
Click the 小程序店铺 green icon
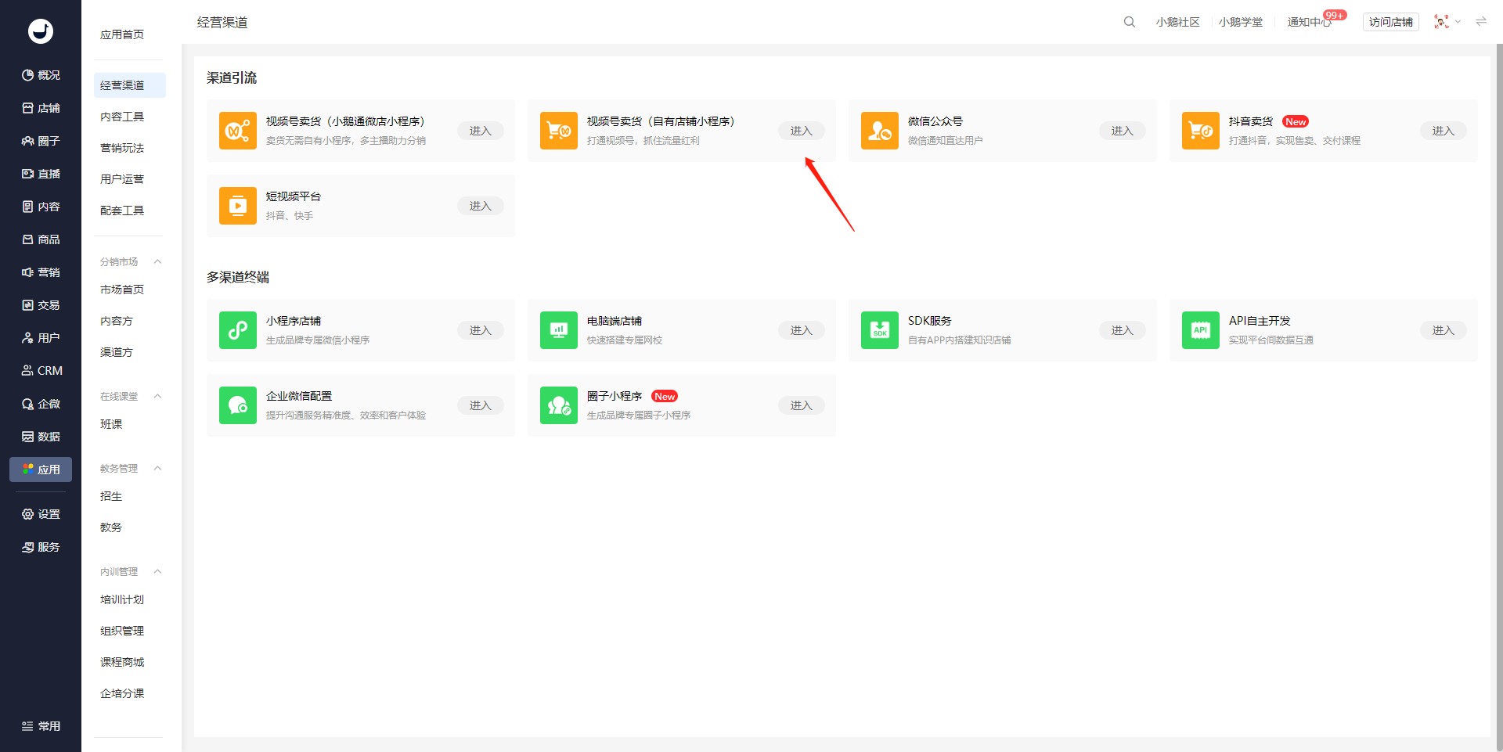tap(238, 330)
